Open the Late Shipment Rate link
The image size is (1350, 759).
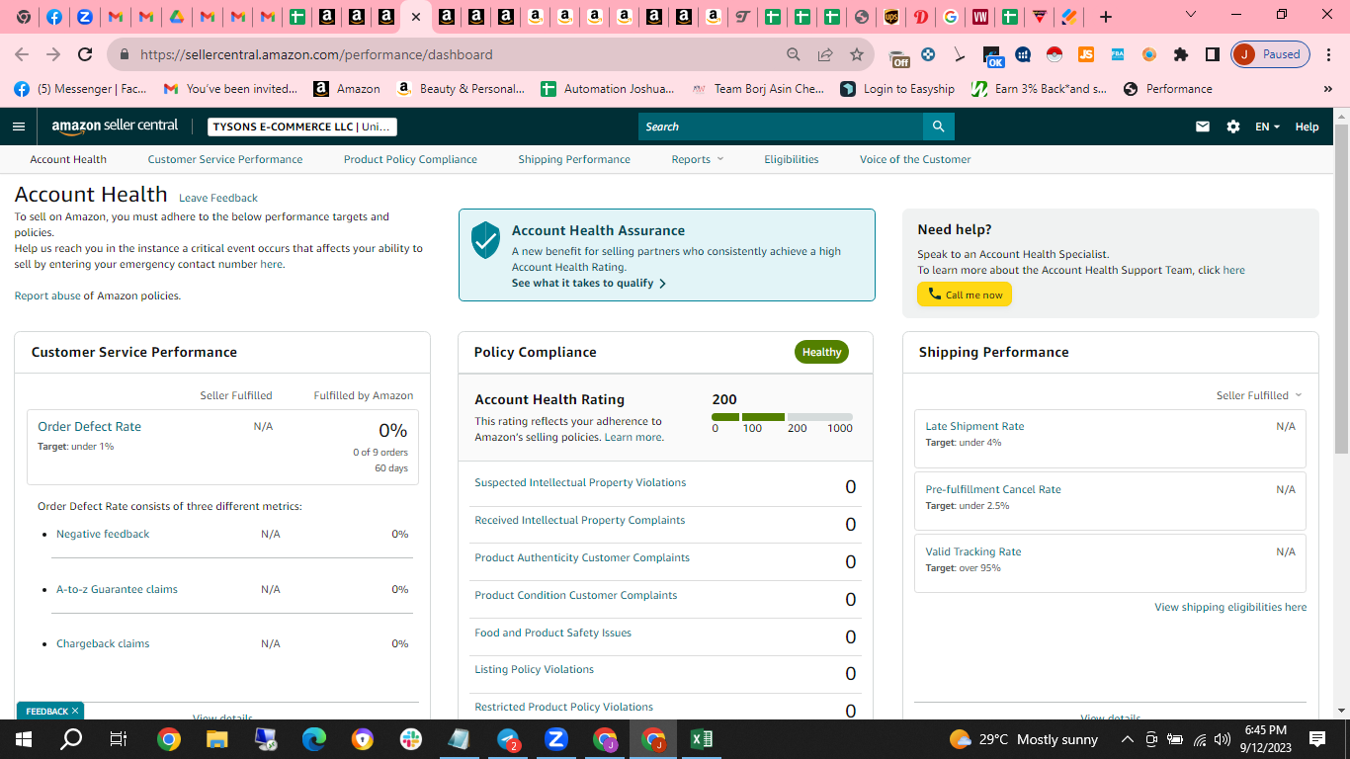pos(974,426)
